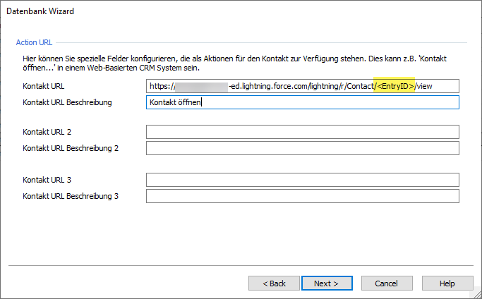Activate the Kontakt URL 3 input box
The image size is (482, 299).
point(302,180)
